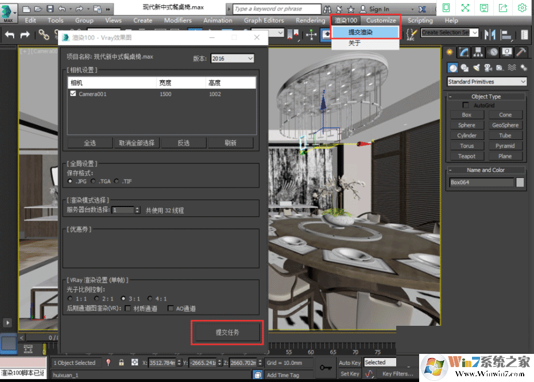The width and height of the screenshot is (534, 382).
Task: Open the Modifiers menu
Action: coord(177,21)
